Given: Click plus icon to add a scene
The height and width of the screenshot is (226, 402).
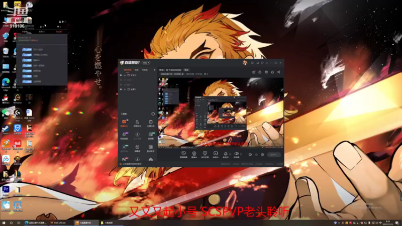Looking at the screenshot, I should click(x=154, y=70).
